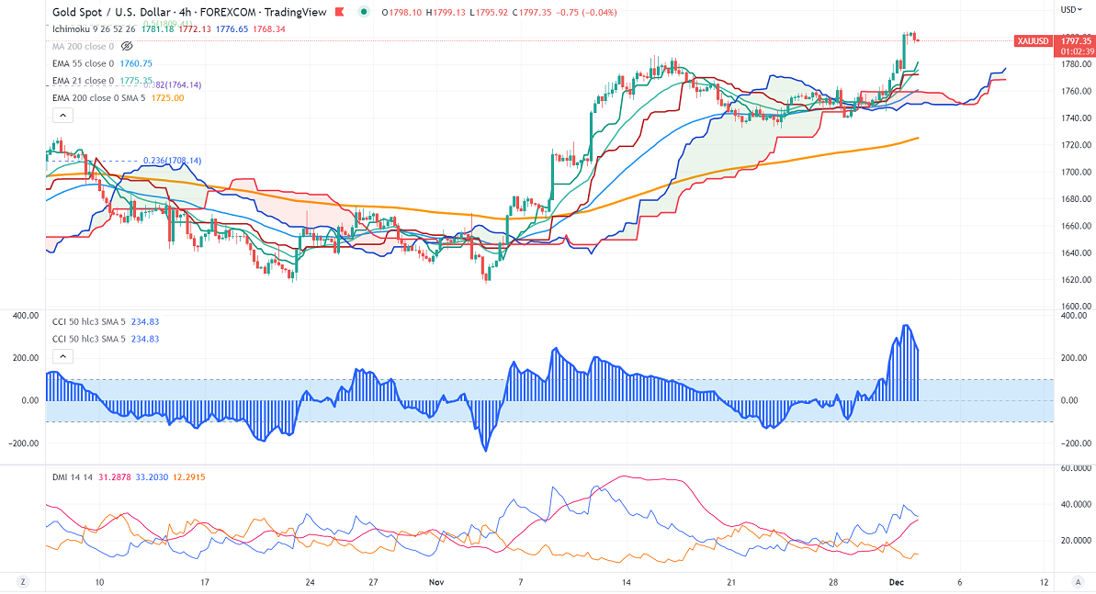The width and height of the screenshot is (1096, 594).
Task: Select the EMA 21 close 0 legend
Action: [x=83, y=81]
